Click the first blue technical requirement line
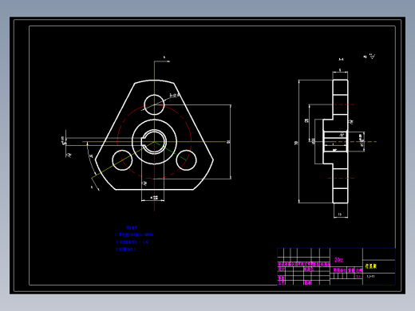This screenshot has height=311, width=415. pyautogui.click(x=134, y=235)
